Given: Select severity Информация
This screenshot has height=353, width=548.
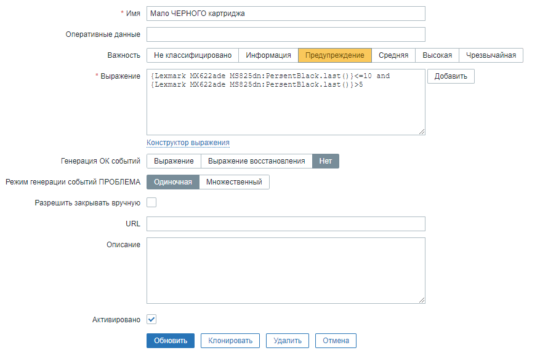Looking at the screenshot, I should point(268,55).
